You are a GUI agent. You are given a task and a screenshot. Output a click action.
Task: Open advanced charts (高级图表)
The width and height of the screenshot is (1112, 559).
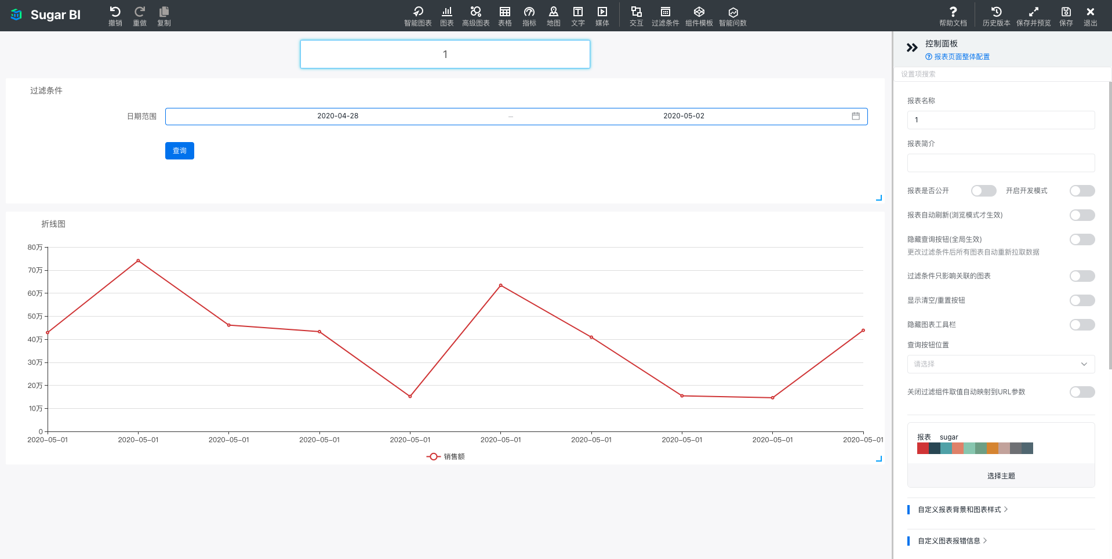pyautogui.click(x=476, y=16)
